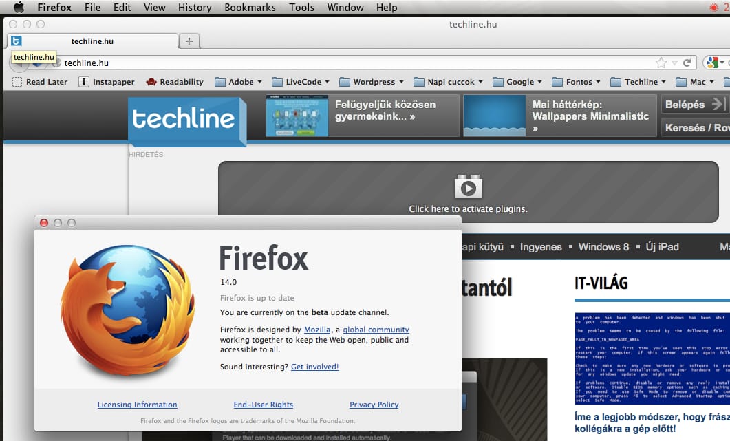The height and width of the screenshot is (441, 730).
Task: Open the Edit menu
Action: (x=122, y=8)
